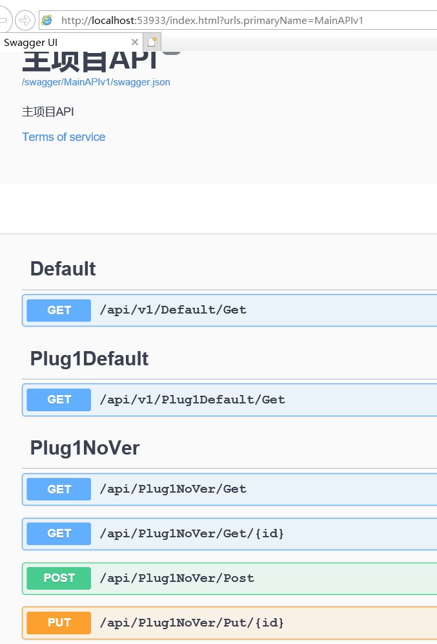The height and width of the screenshot is (644, 437).
Task: Collapse the Plug1Default section heading
Action: coord(89,359)
